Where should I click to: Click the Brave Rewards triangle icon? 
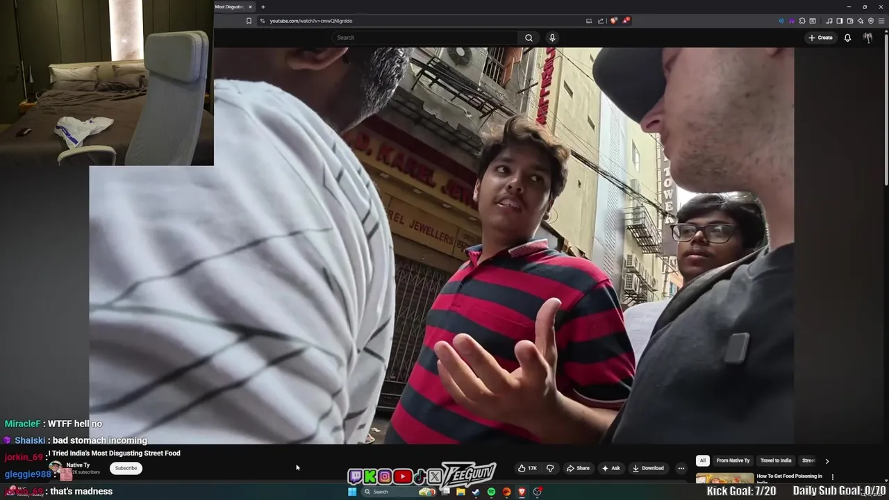tap(626, 21)
